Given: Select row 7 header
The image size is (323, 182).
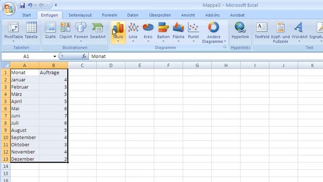Looking at the screenshot, I should [x=6, y=116].
